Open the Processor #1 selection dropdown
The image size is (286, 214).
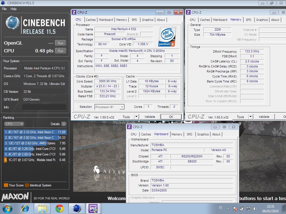pyautogui.click(x=109, y=107)
